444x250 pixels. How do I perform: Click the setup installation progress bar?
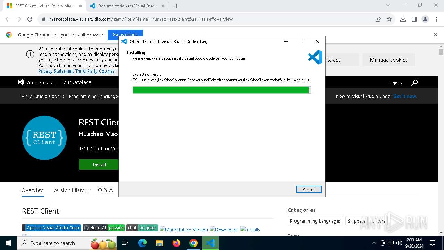point(222,90)
